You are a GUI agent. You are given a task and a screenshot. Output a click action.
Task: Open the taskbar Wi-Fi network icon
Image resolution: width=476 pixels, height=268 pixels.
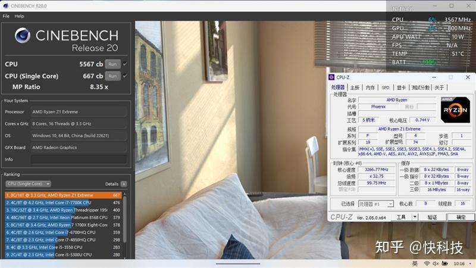pyautogui.click(x=427, y=263)
